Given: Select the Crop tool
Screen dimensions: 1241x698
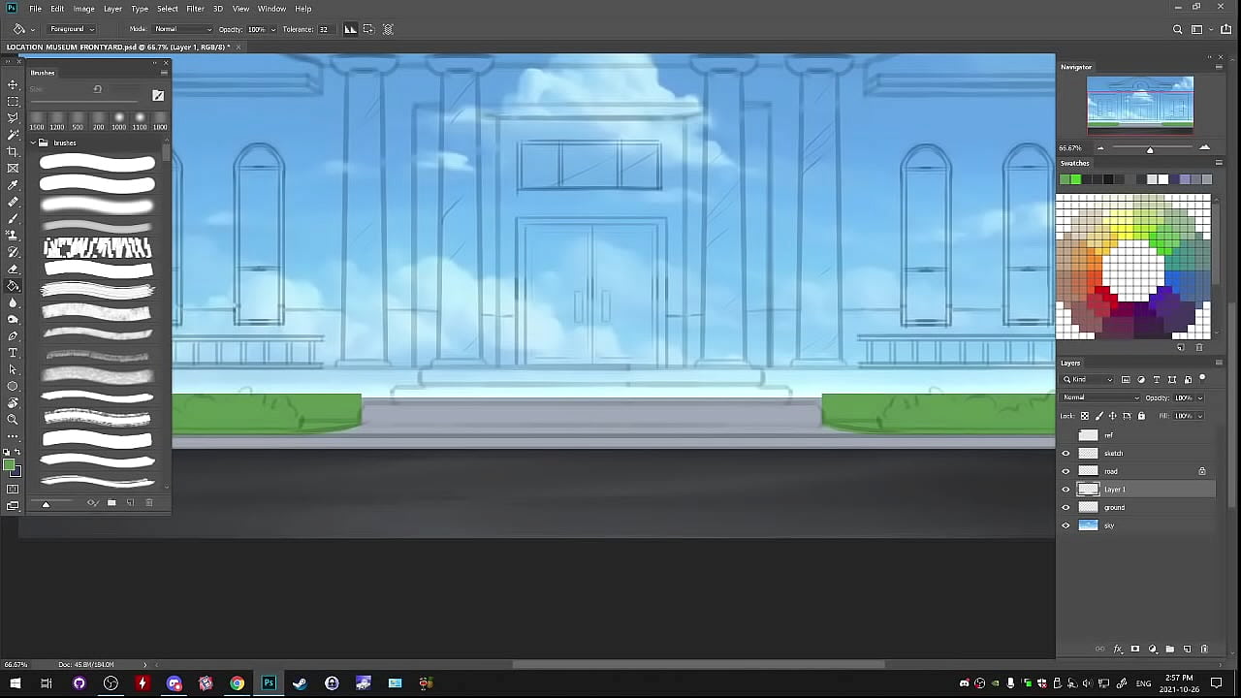Looking at the screenshot, I should pos(13,151).
